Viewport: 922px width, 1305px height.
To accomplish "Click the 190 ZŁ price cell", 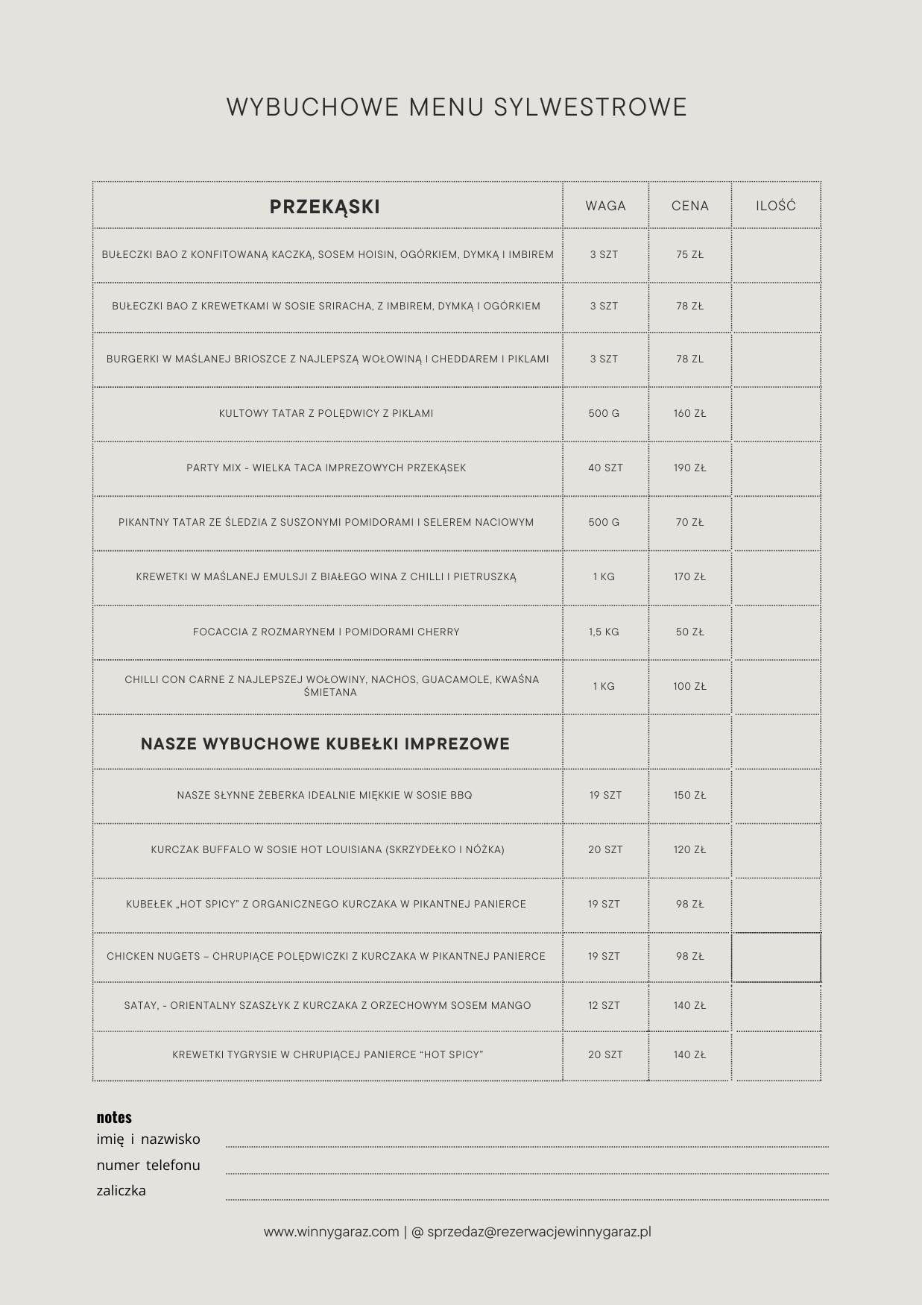I will (689, 468).
